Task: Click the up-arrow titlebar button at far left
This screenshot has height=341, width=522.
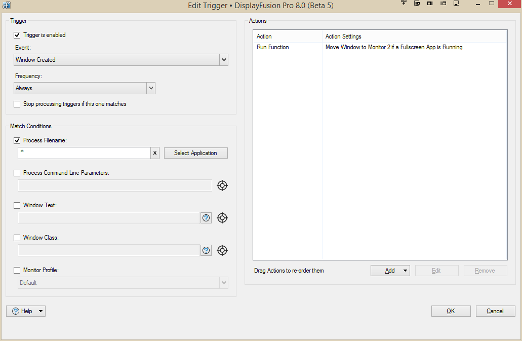Action: pos(404,4)
